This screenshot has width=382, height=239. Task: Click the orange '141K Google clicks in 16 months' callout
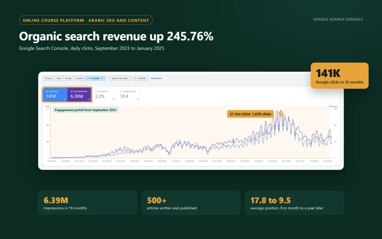click(x=339, y=75)
